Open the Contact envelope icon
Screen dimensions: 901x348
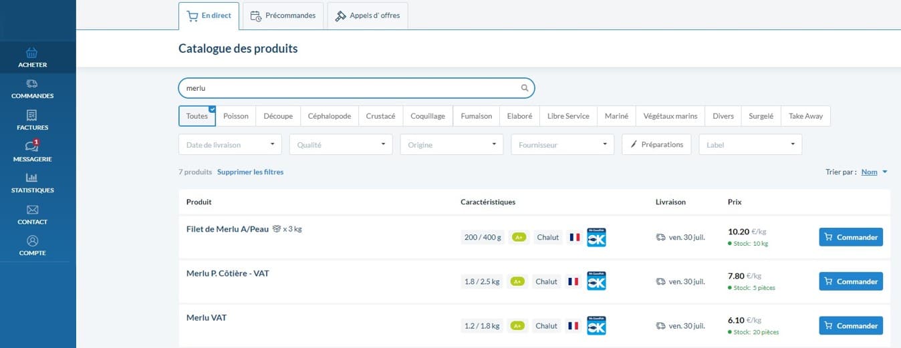(32, 210)
